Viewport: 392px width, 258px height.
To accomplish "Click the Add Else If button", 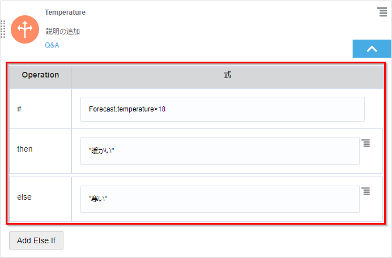I will pyautogui.click(x=36, y=240).
